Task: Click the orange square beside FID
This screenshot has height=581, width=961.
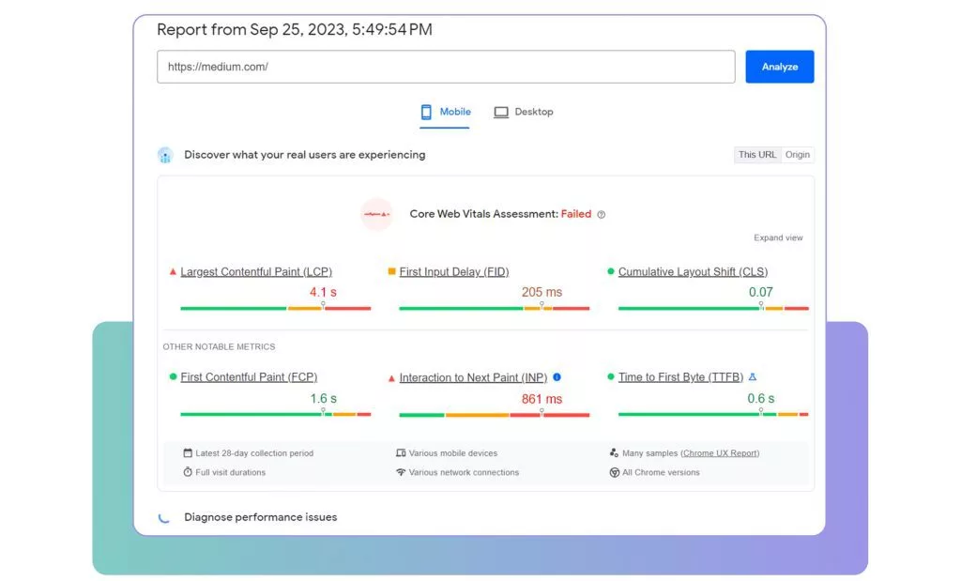Action: [x=391, y=271]
